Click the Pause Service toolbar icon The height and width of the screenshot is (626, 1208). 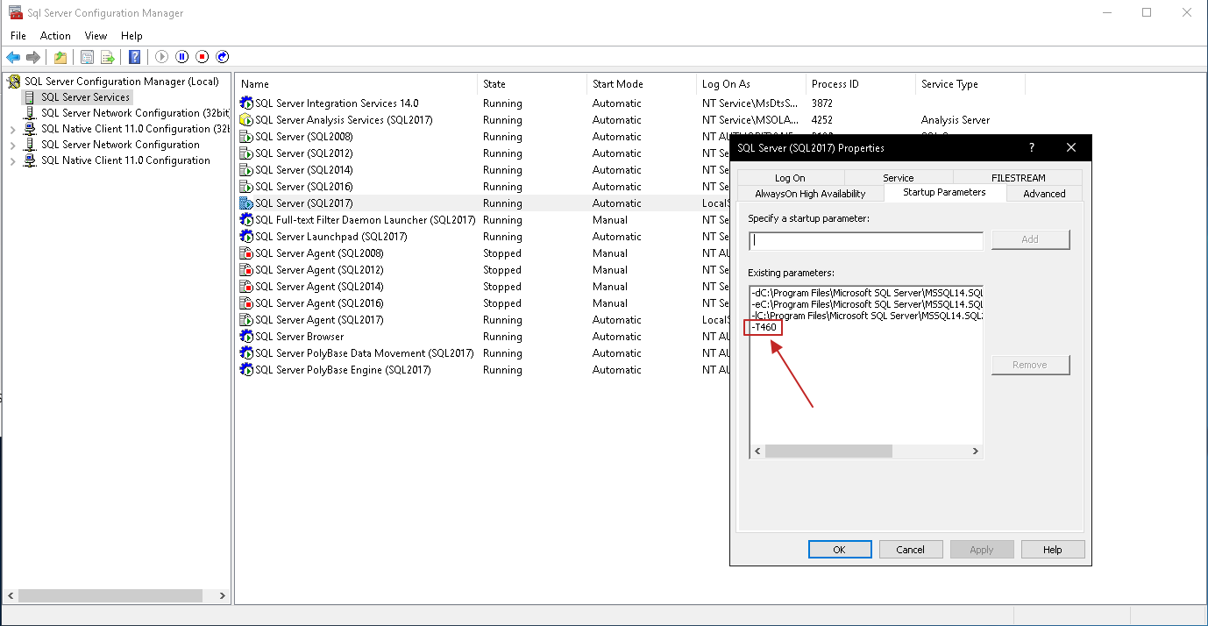pos(182,57)
